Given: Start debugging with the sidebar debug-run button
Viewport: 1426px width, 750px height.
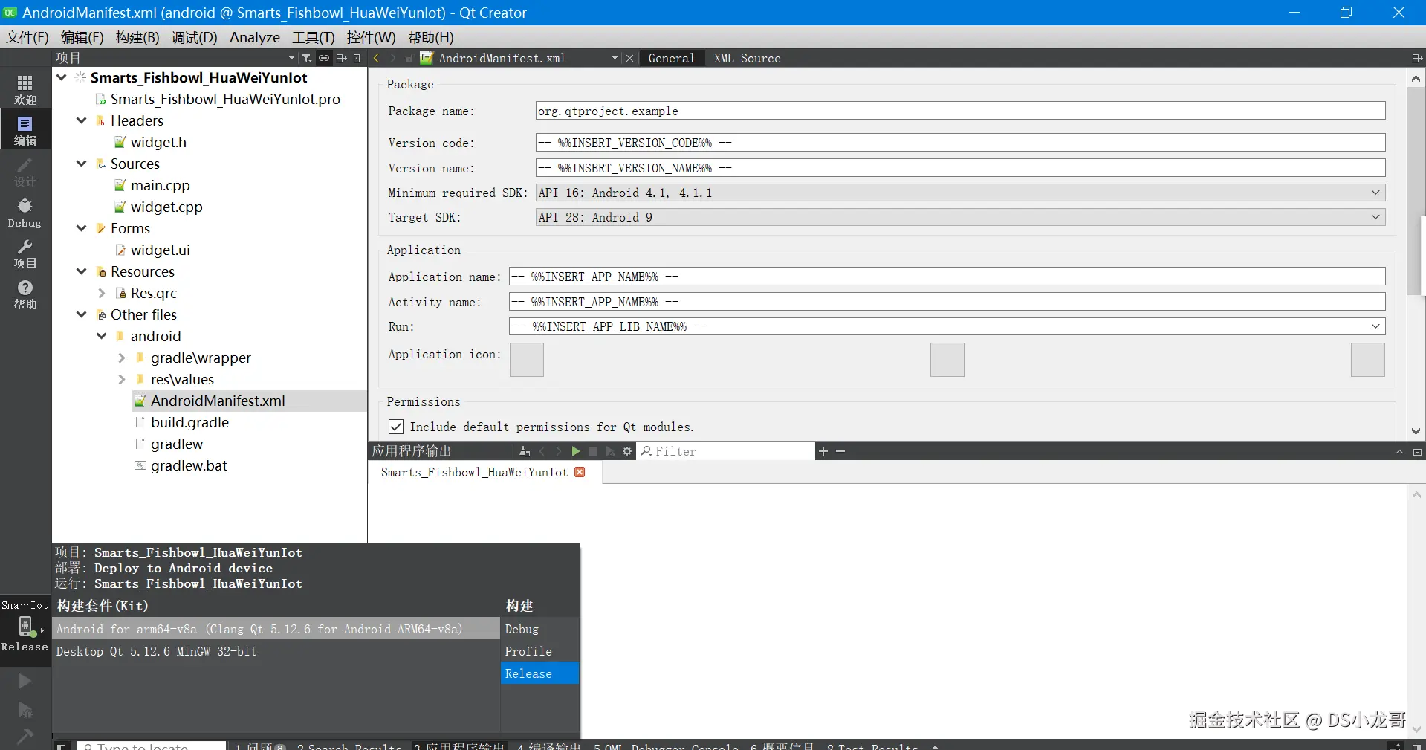Looking at the screenshot, I should (25, 710).
